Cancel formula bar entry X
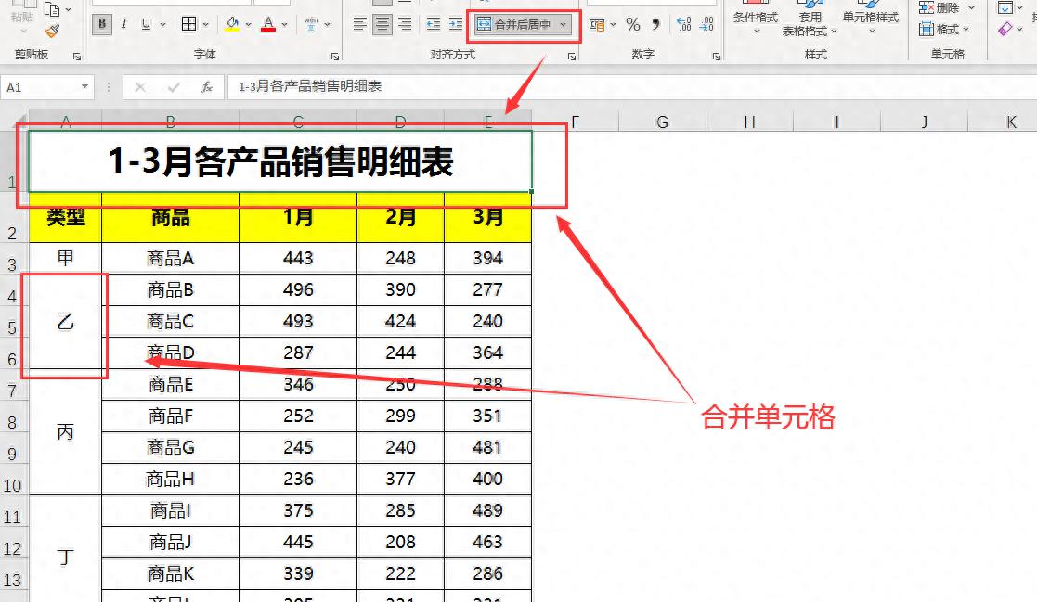 click(139, 87)
